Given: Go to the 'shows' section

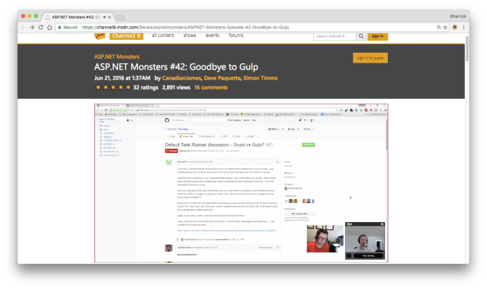Looking at the screenshot, I should tap(190, 35).
